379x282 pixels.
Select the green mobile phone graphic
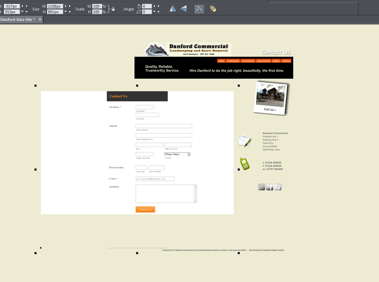245,164
